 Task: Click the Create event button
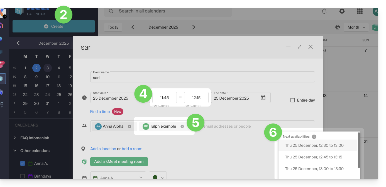53,26
